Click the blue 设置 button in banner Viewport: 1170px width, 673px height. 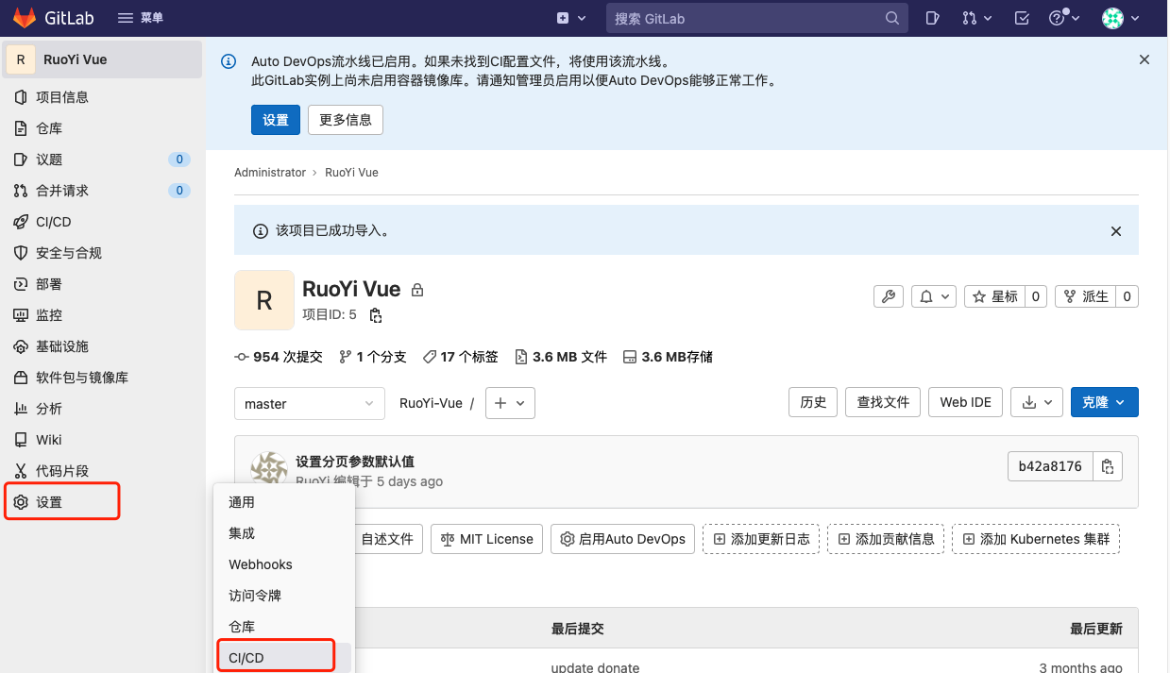[276, 120]
